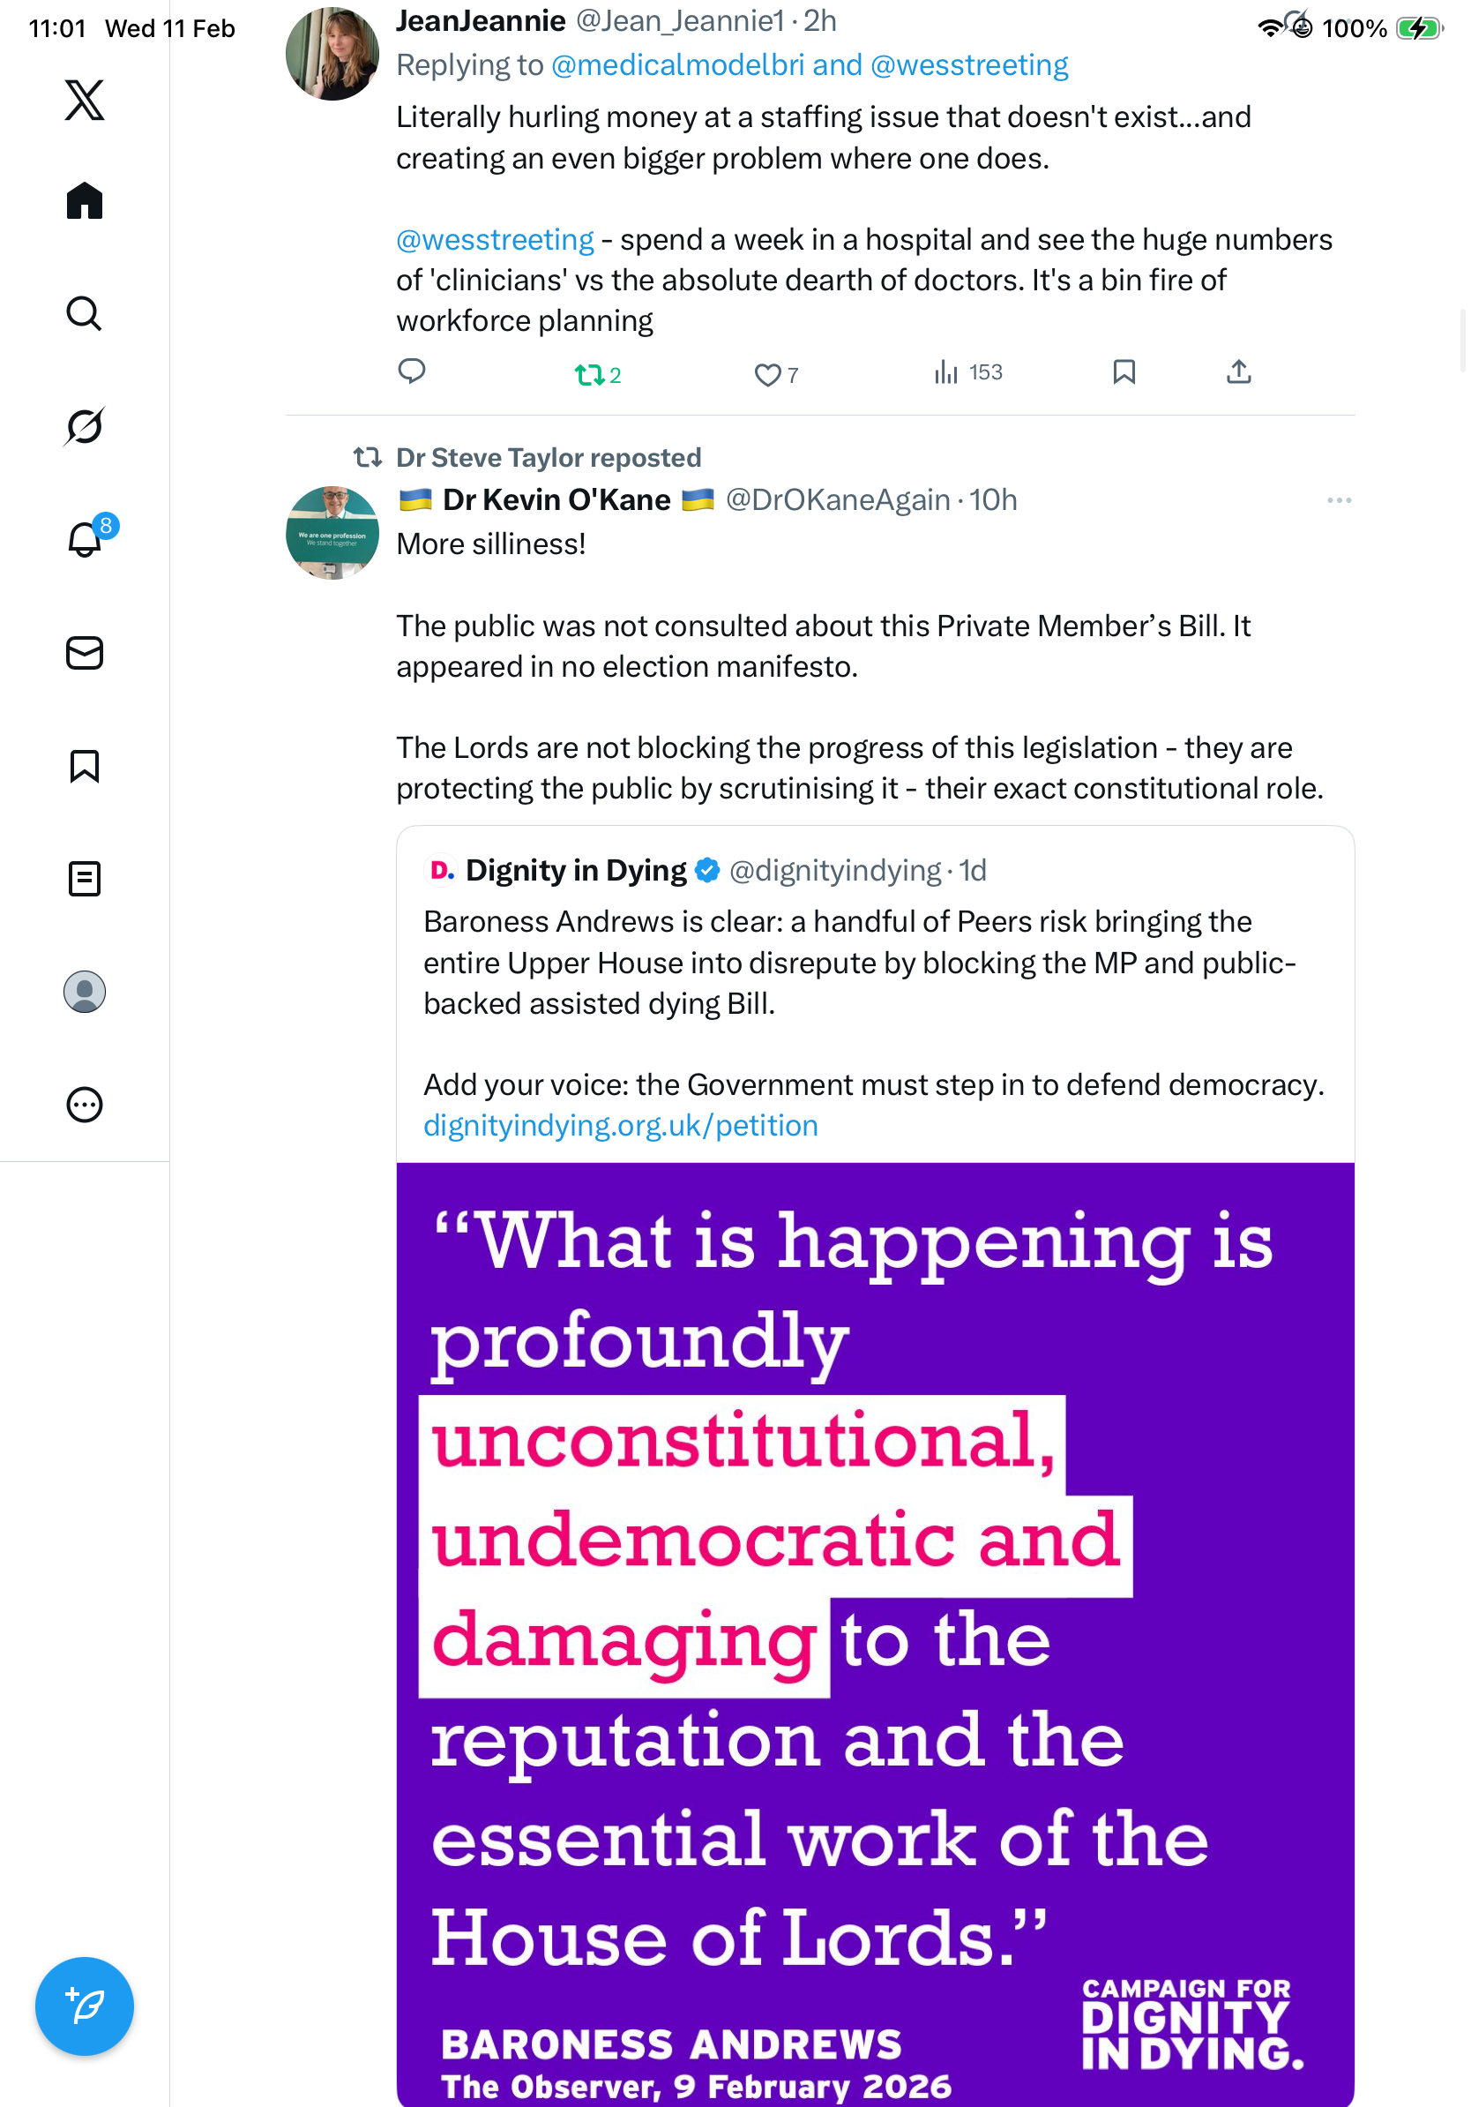The width and height of the screenshot is (1471, 2107).
Task: Like JeanJeannie's post
Action: tap(766, 374)
